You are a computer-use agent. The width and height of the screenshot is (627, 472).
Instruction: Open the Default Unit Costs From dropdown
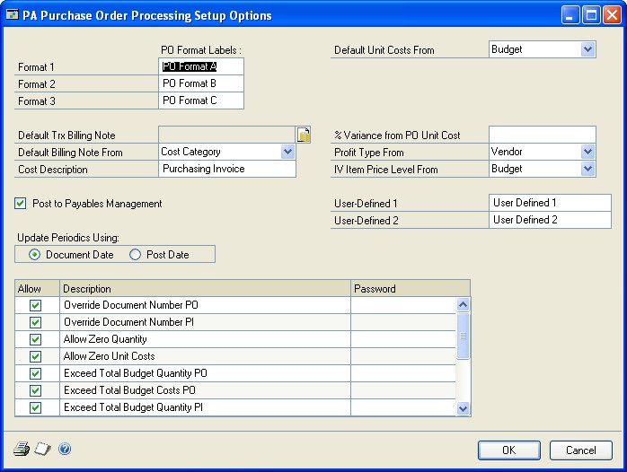tap(587, 49)
